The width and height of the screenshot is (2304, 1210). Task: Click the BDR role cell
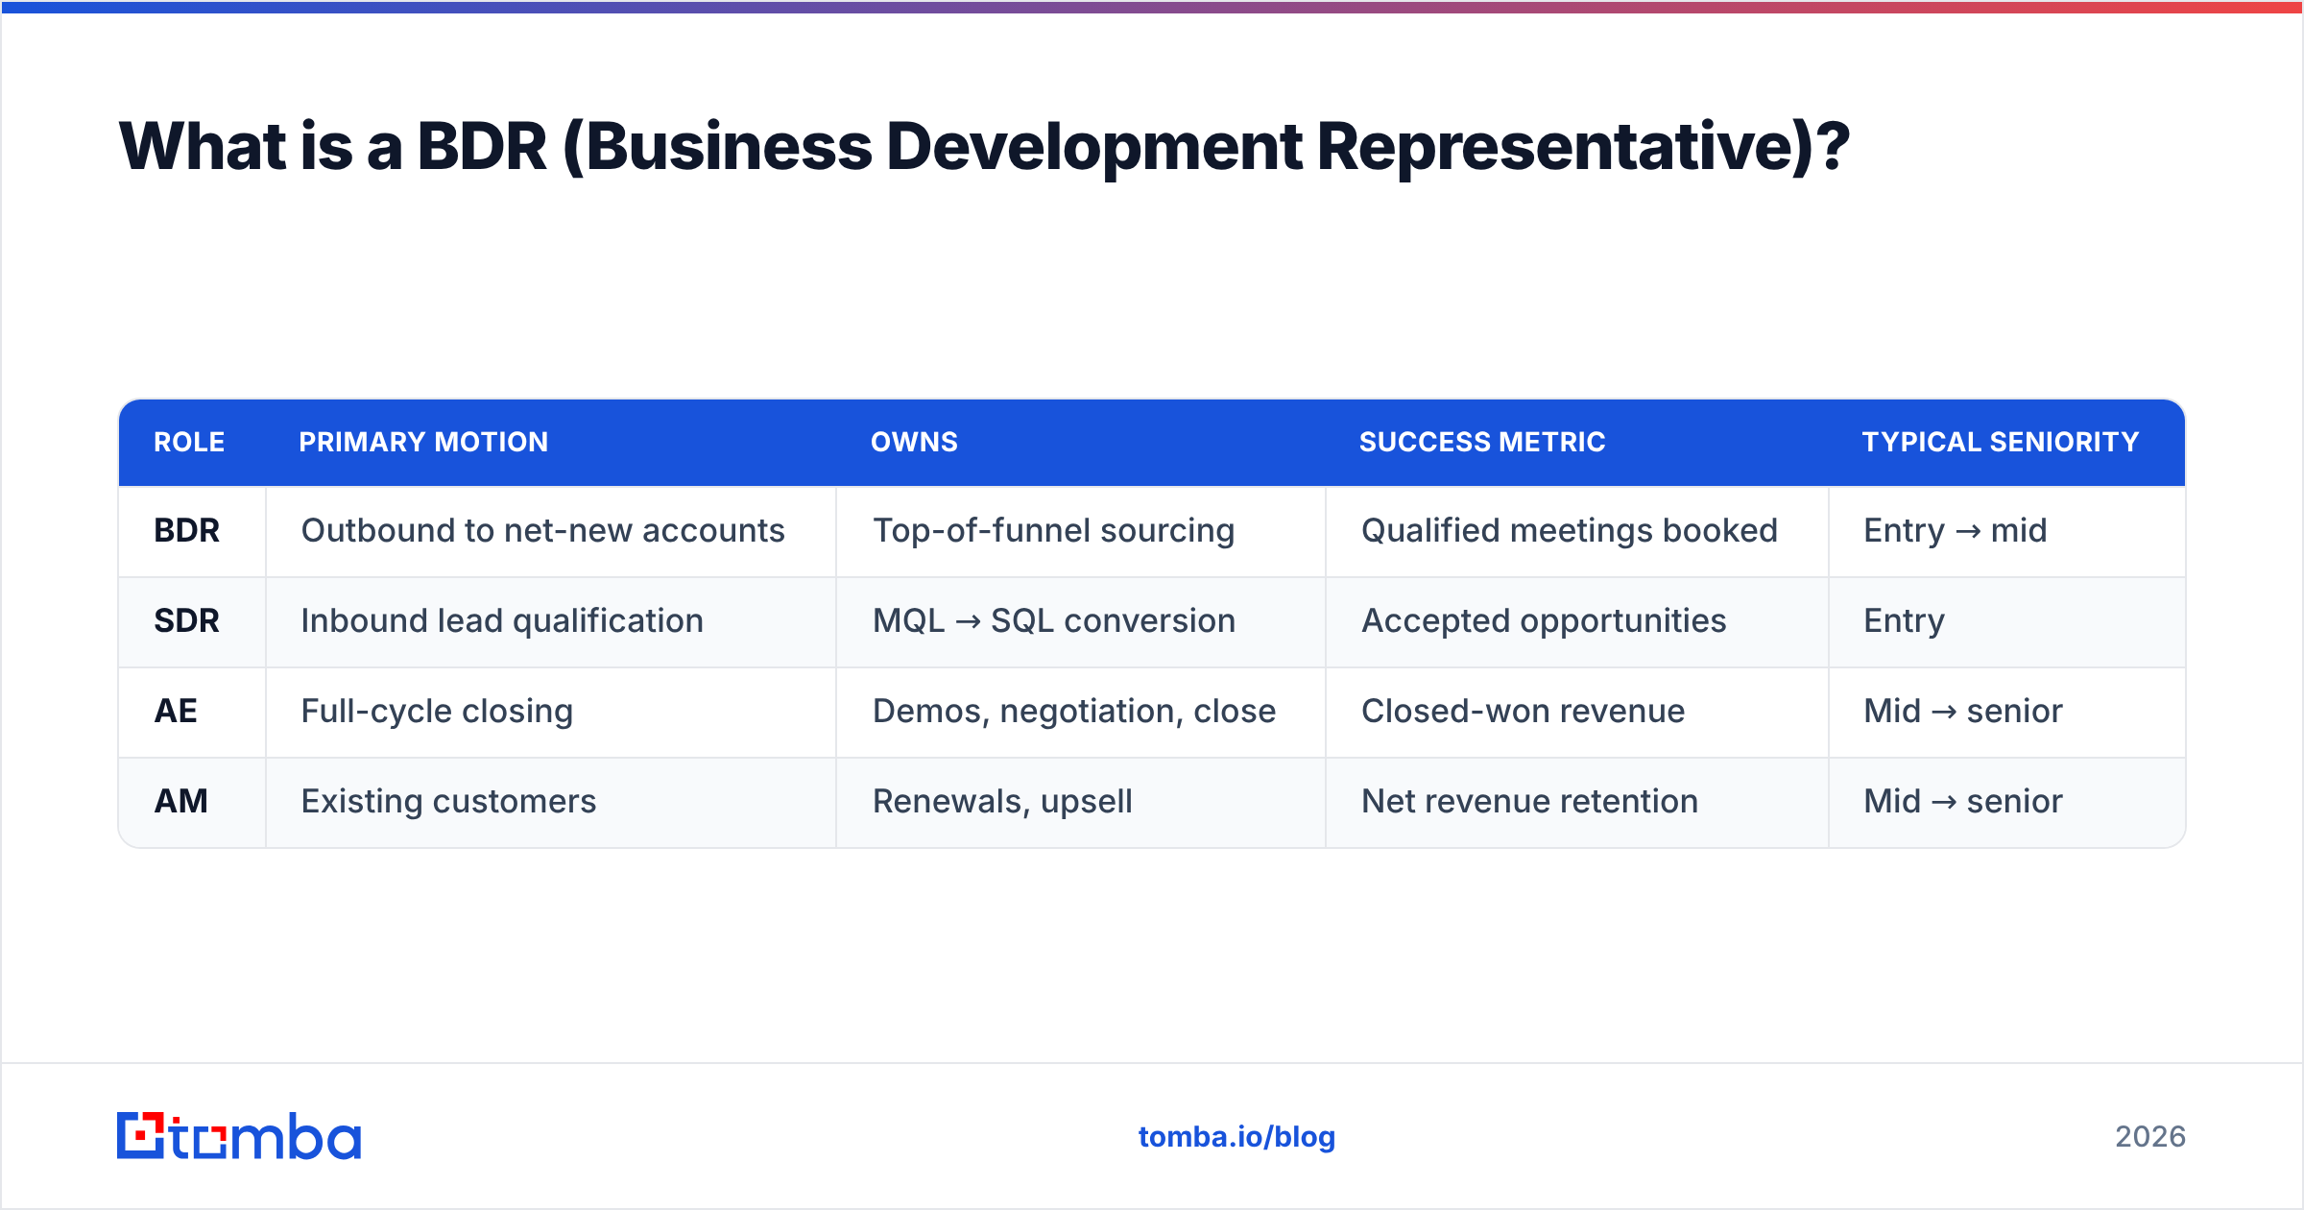192,531
